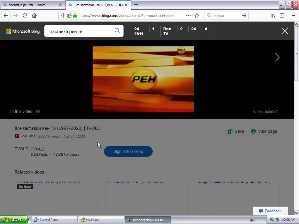Expand the 'In this video' section
This screenshot has height=224, width=299.
tap(25, 111)
